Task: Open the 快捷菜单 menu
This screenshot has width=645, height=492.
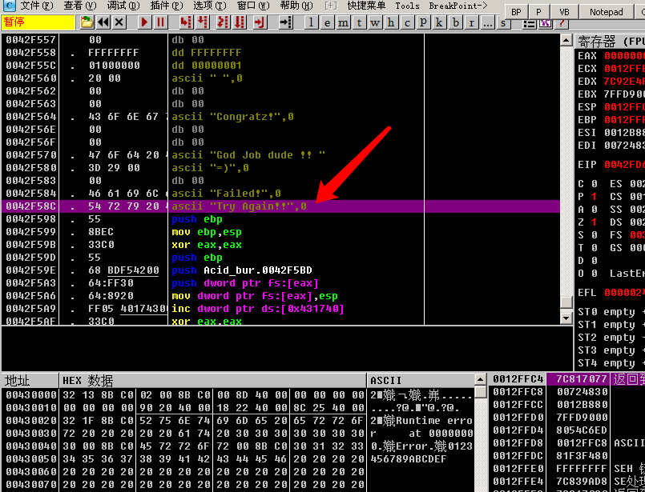Action: 366,6
